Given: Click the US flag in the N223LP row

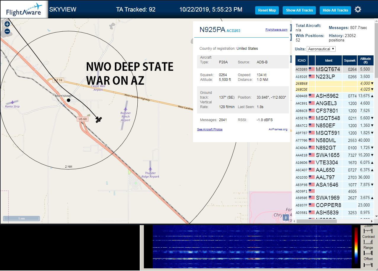Looking at the screenshot, I should 312,76.
